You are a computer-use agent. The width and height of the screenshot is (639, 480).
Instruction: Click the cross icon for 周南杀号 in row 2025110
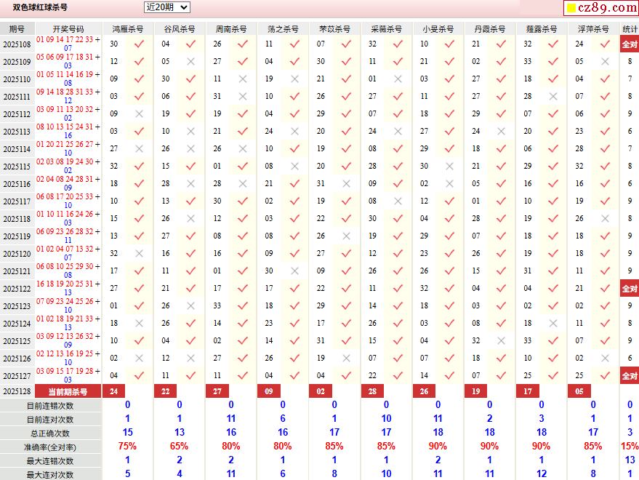pos(242,79)
